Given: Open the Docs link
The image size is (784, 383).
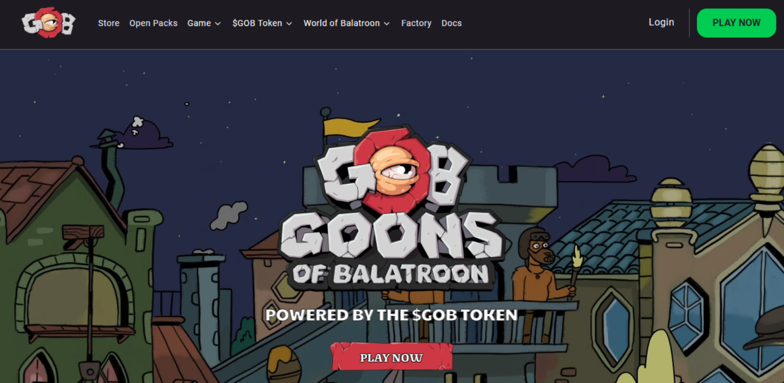Looking at the screenshot, I should point(452,23).
